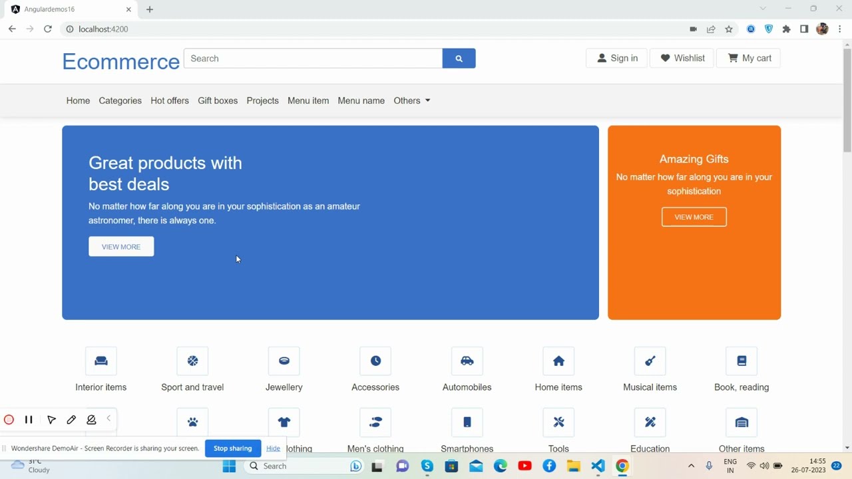
Task: Open the Automobiles car icon
Action: pyautogui.click(x=467, y=361)
